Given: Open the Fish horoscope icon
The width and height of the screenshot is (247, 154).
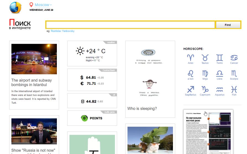Looking at the screenshot, I should click(x=234, y=89).
